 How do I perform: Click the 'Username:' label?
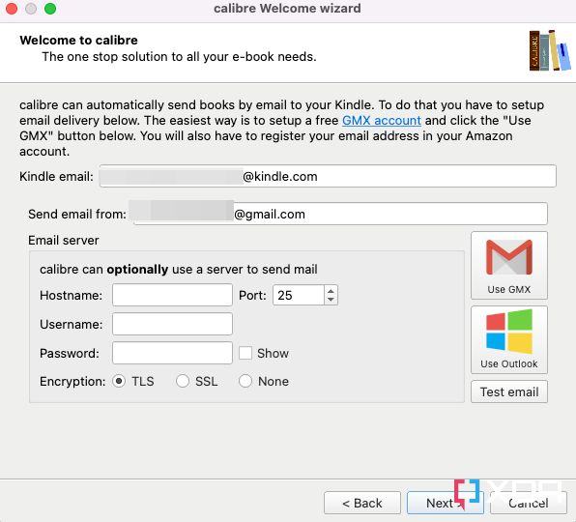point(71,324)
